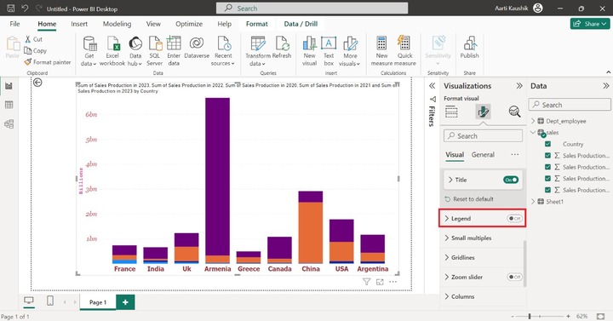613x321 pixels.
Task: Switch to mobile layout view
Action: [x=50, y=301]
